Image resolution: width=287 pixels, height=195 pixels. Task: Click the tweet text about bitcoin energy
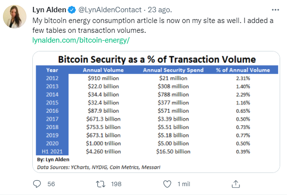click(153, 25)
